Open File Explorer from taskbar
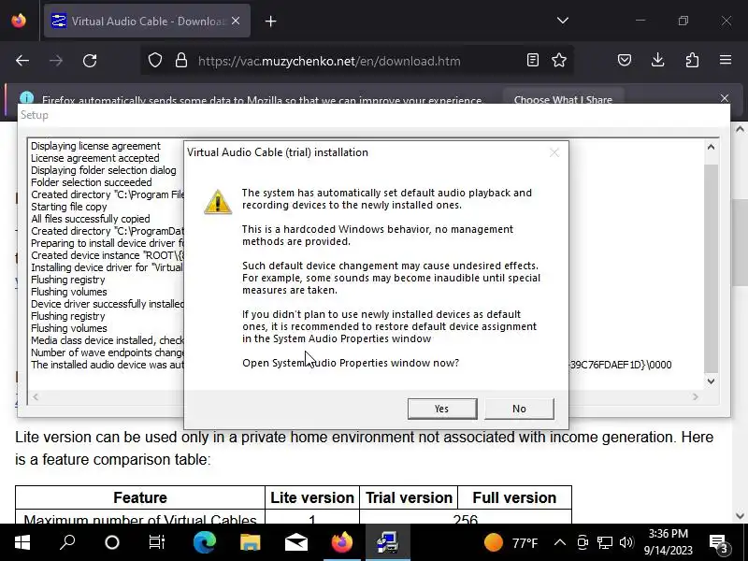The image size is (748, 561). [x=250, y=542]
